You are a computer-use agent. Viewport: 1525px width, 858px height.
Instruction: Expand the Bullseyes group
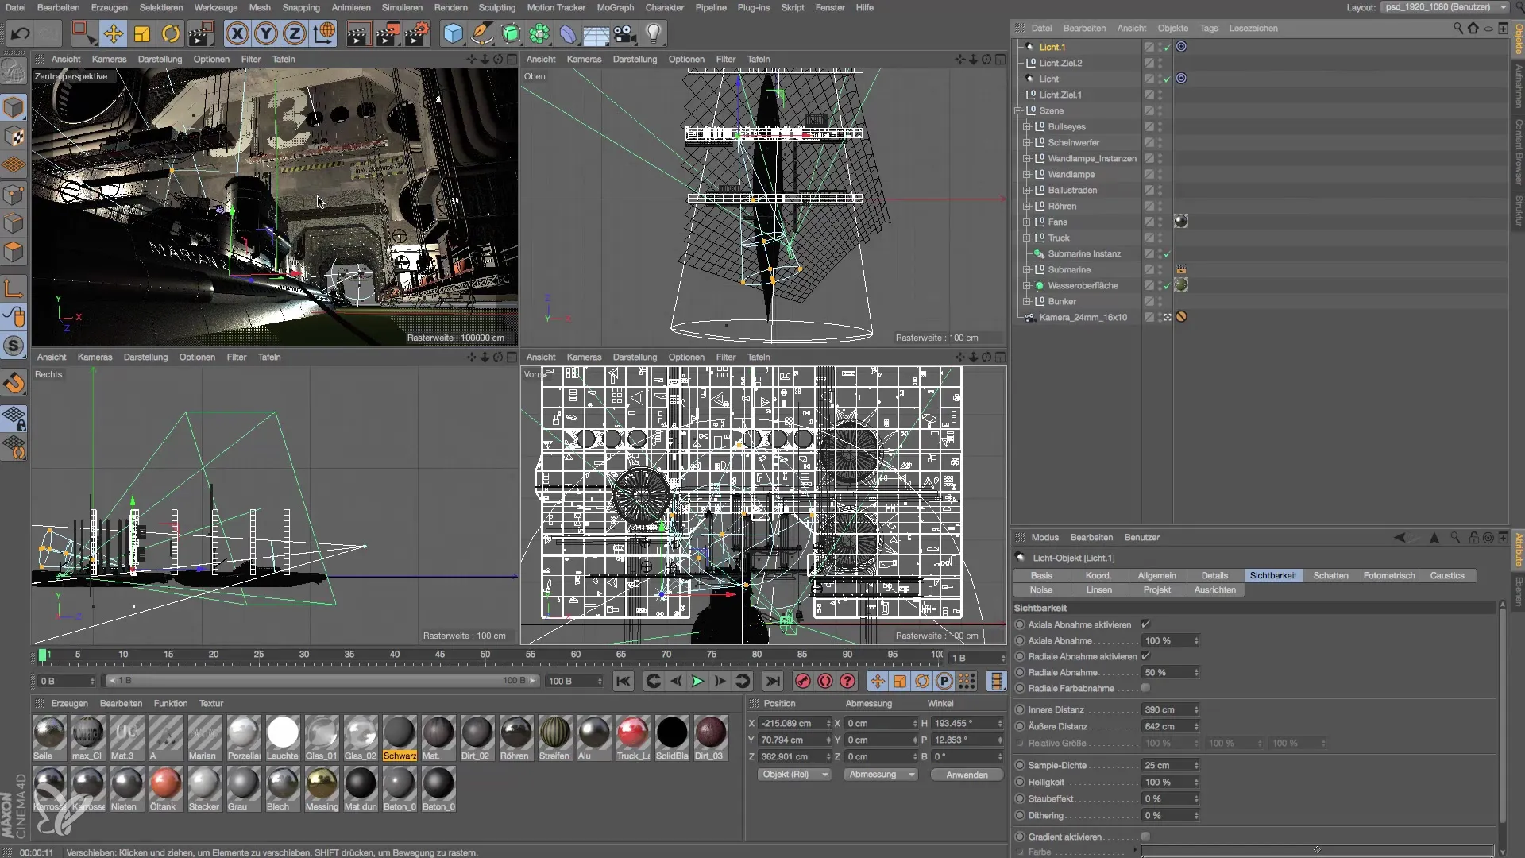[x=1026, y=126]
